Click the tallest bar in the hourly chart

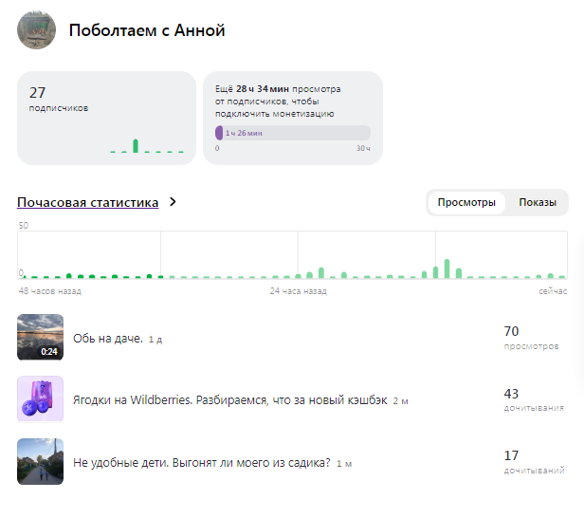[x=447, y=268]
